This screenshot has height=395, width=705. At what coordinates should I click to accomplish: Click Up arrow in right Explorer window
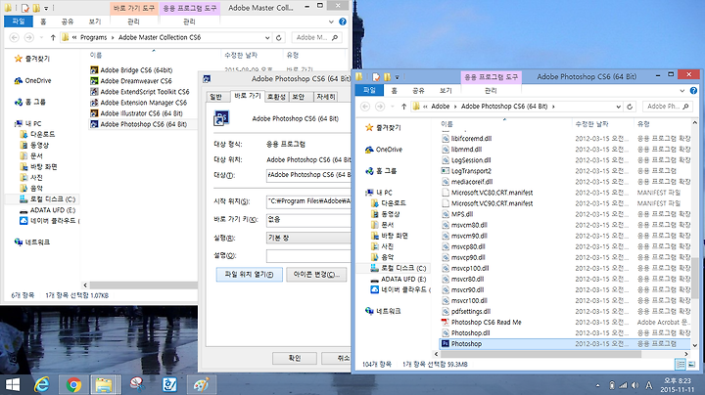coord(403,107)
